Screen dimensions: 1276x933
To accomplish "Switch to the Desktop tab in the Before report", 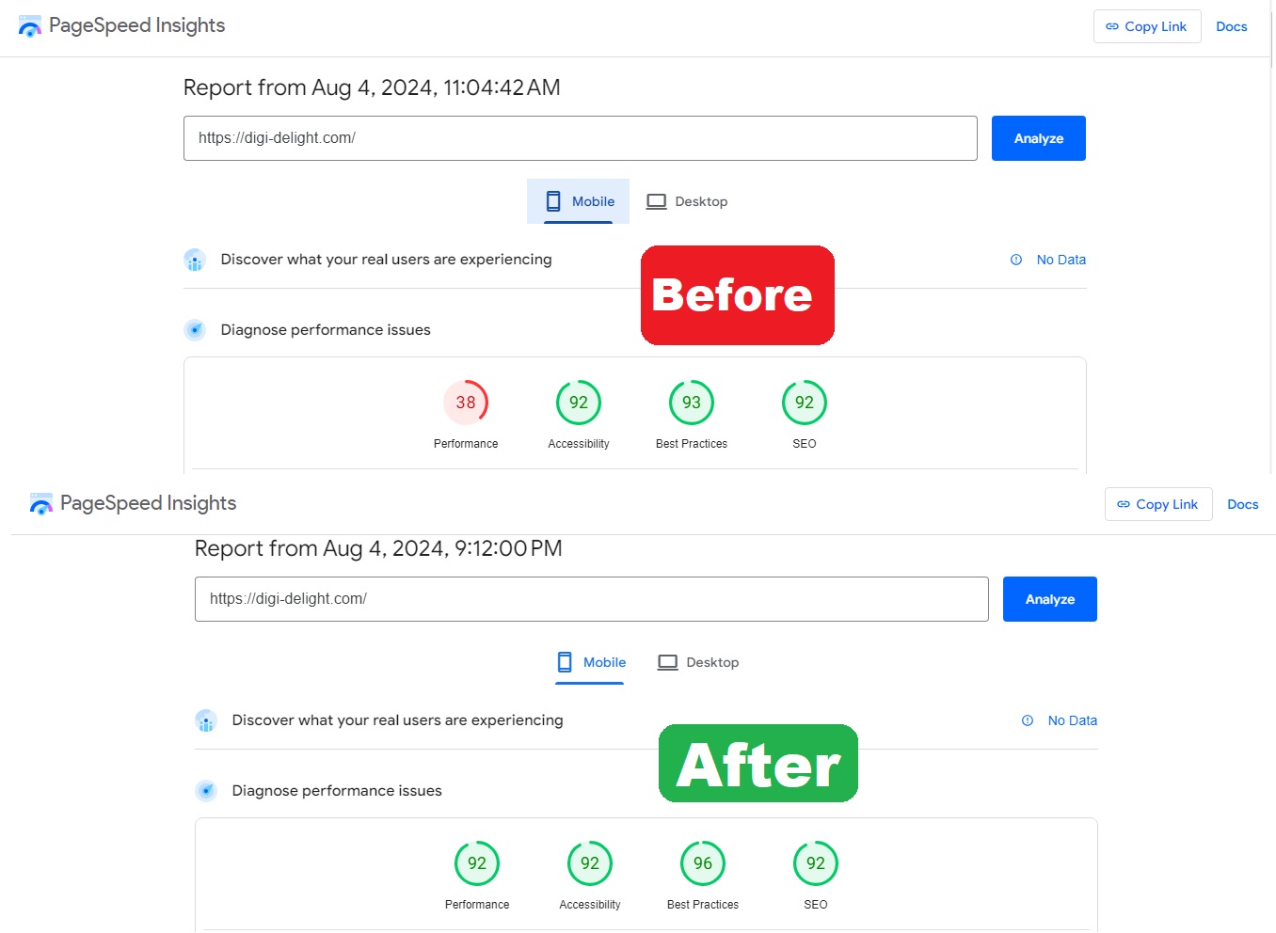I will coord(687,201).
